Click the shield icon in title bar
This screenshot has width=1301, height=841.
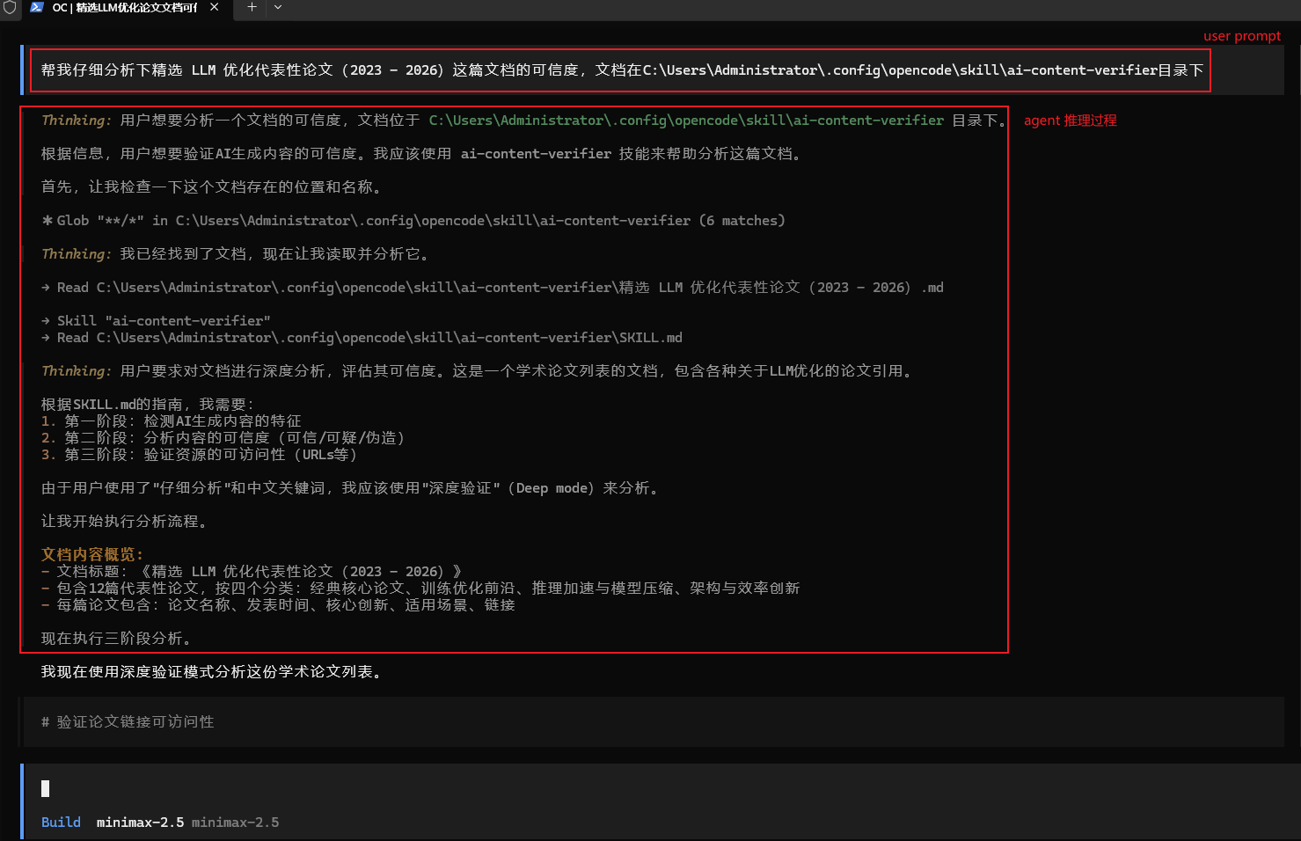pos(10,7)
